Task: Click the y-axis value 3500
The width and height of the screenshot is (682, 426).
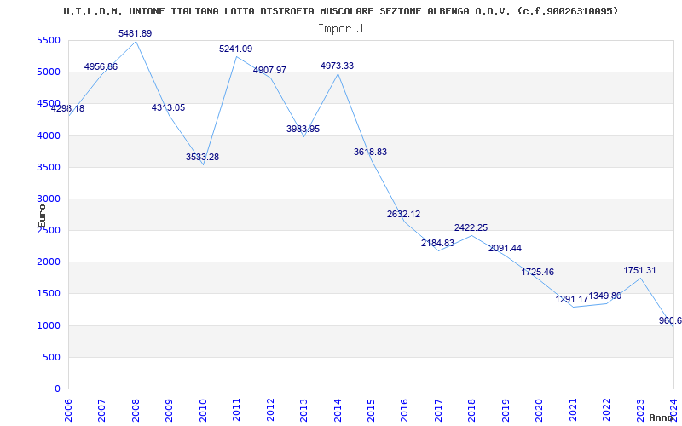Action: (49, 167)
